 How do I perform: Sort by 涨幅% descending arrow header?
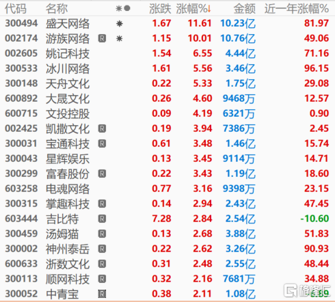(193, 9)
